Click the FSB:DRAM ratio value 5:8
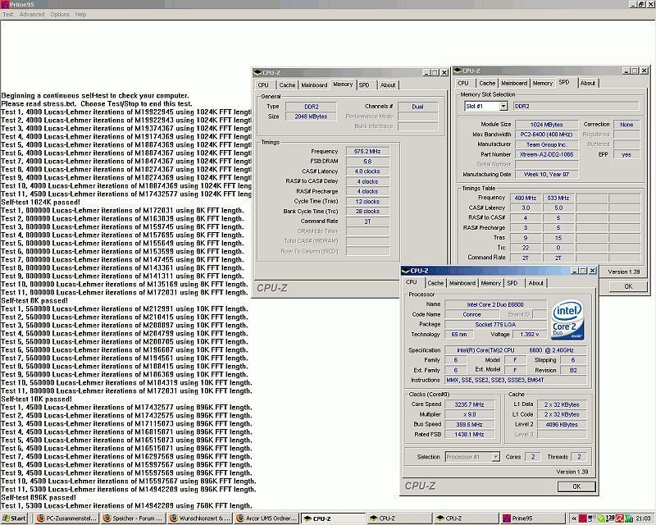The width and height of the screenshot is (656, 525). (x=367, y=161)
